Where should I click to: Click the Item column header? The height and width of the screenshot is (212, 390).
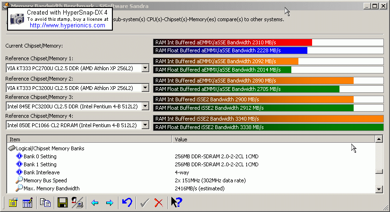tap(89, 139)
